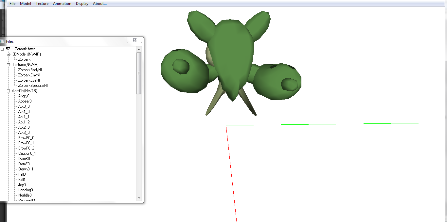Image resolution: width=447 pixels, height=222 pixels.
Task: Select the ZoroarkBodyNl texture
Action: click(30, 70)
